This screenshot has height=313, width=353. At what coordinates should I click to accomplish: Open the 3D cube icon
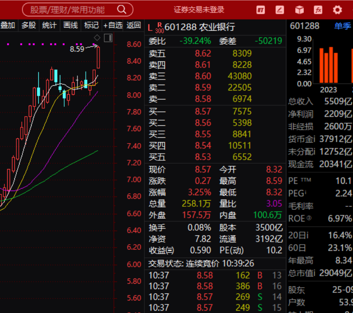pyautogui.click(x=299, y=10)
